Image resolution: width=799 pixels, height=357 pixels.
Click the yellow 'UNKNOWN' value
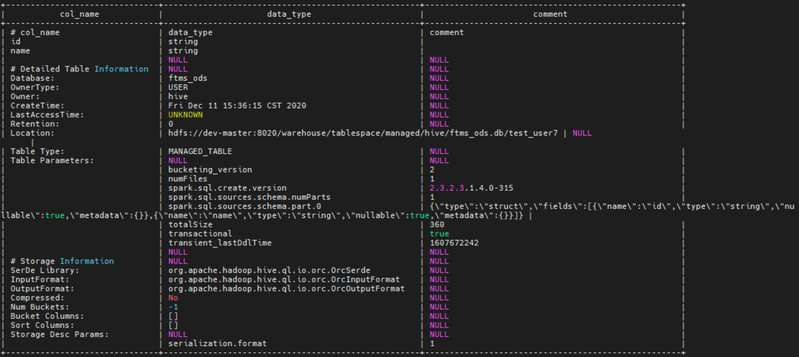185,115
